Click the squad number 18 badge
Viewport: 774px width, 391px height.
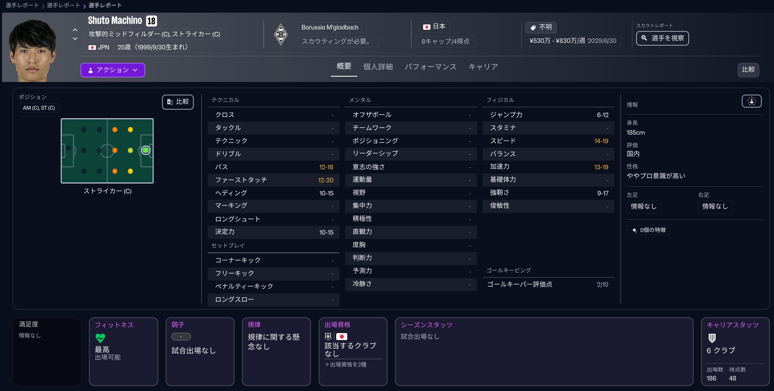pyautogui.click(x=151, y=21)
